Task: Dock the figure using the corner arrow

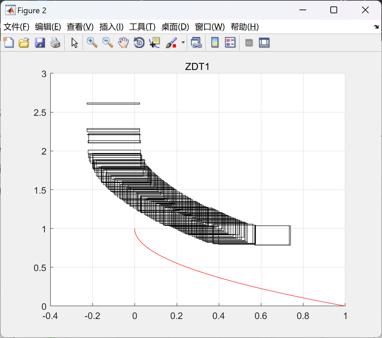Action: pyautogui.click(x=376, y=27)
